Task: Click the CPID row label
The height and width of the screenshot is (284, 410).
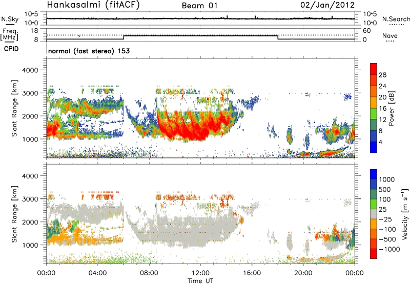Action: (11, 49)
